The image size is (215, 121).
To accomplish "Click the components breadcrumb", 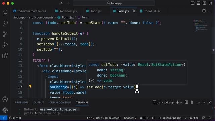I will [45, 17].
